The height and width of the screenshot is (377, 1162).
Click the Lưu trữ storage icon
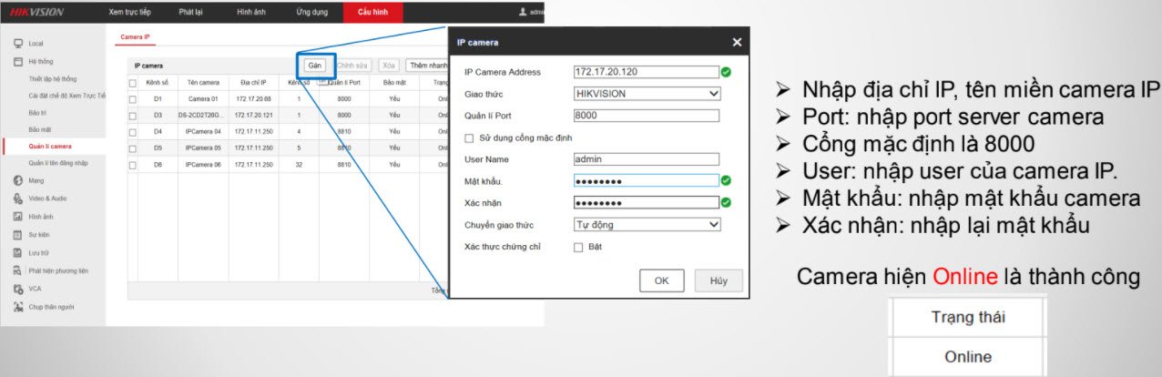tap(17, 252)
